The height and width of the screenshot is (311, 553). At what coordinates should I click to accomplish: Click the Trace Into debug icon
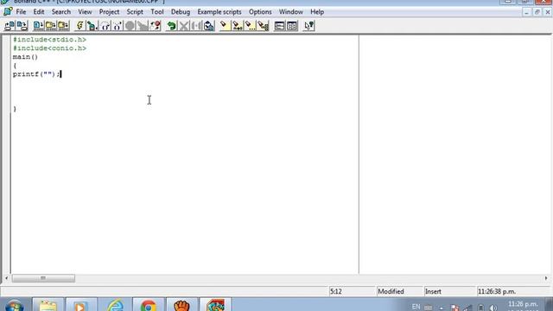118,26
